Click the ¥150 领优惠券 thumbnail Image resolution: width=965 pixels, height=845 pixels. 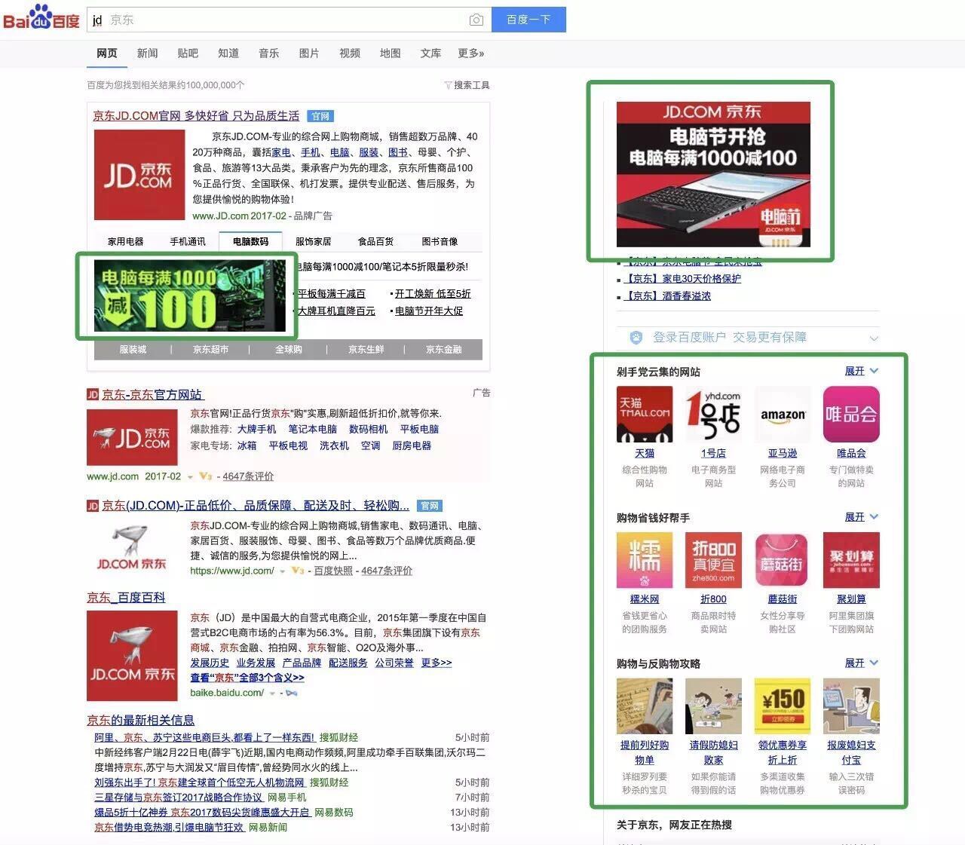pyautogui.click(x=783, y=706)
